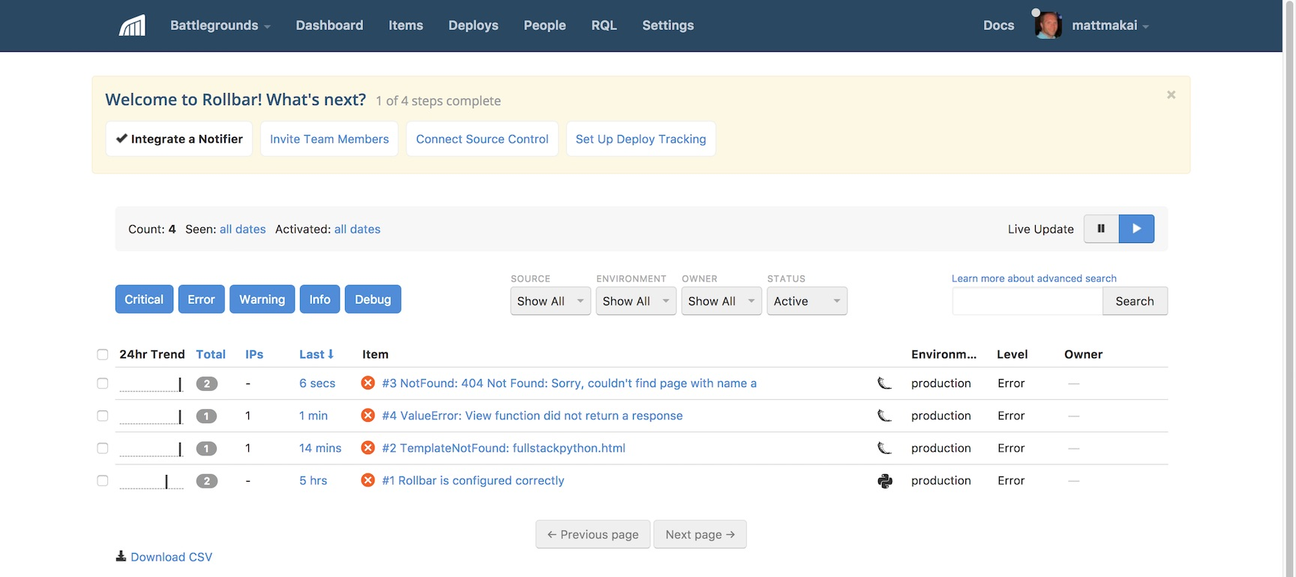Image resolution: width=1296 pixels, height=577 pixels.
Task: Go to the Deploys tab
Action: 473,26
